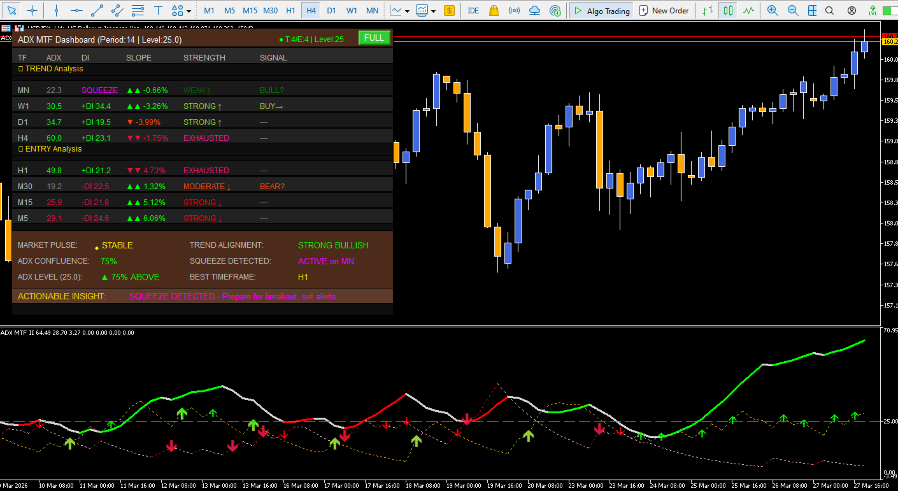Expand the shapes objects dropdown arrow

189,11
